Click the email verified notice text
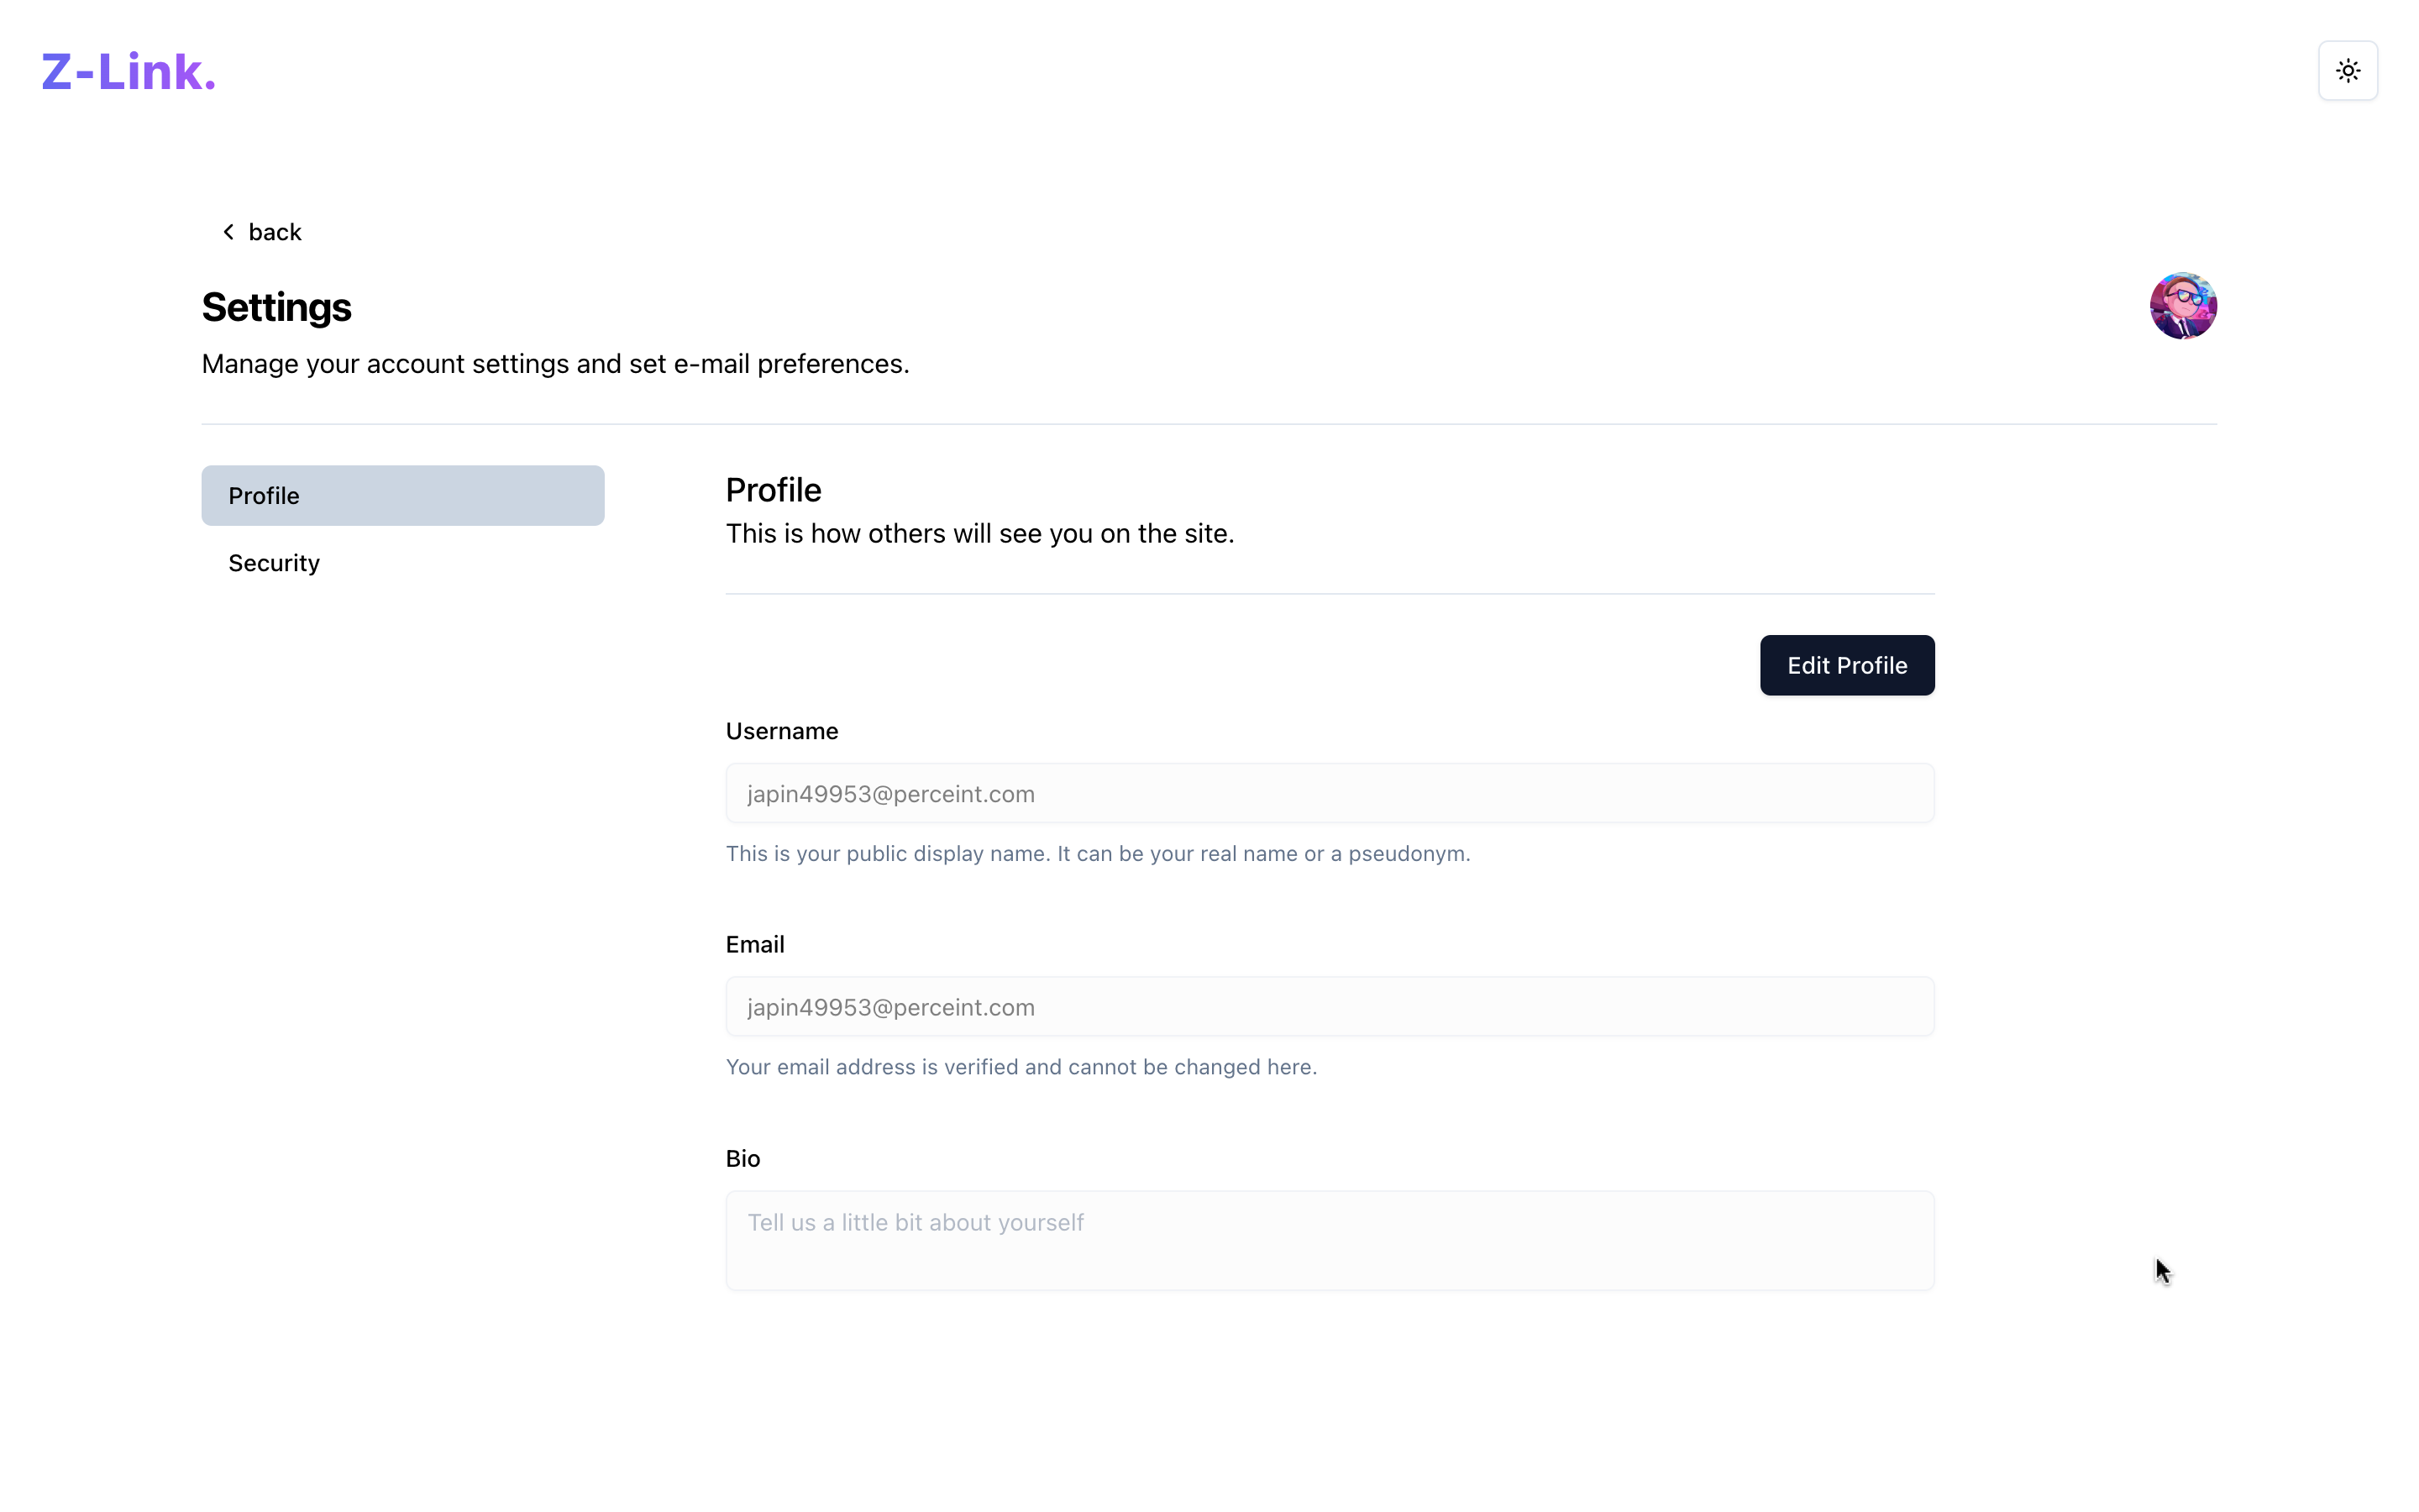 pos(1021,1066)
